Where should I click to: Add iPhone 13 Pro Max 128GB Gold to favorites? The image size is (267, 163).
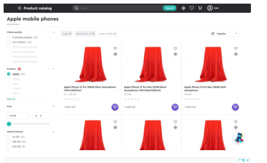(x=236, y=49)
